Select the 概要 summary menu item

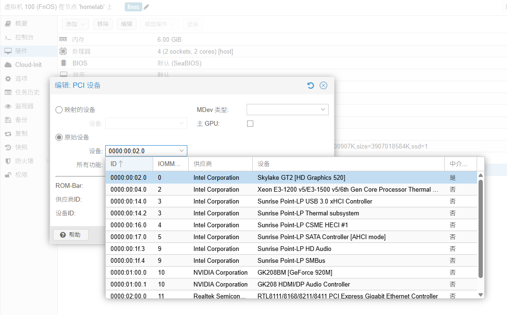(x=21, y=24)
